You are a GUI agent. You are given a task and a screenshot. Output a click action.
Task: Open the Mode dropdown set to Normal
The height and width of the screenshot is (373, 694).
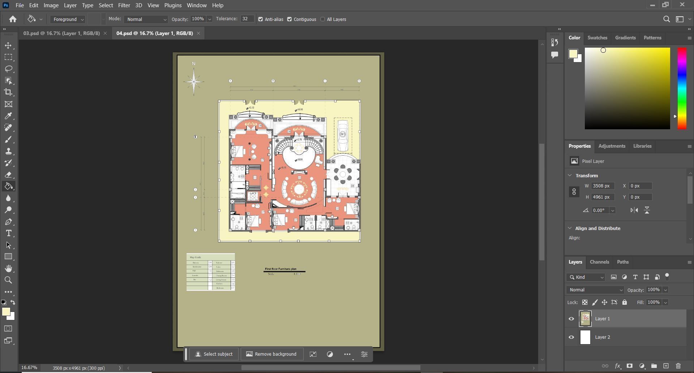(146, 19)
